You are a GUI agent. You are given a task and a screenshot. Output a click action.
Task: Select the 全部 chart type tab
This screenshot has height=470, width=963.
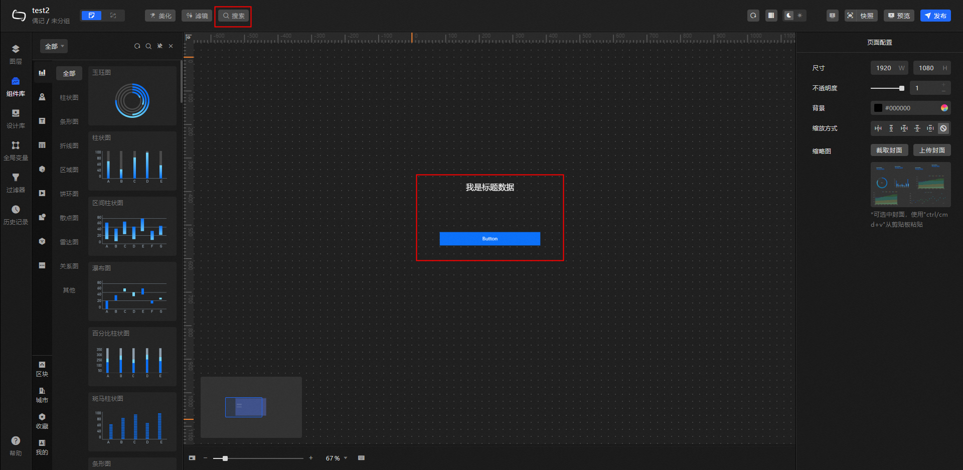pyautogui.click(x=69, y=73)
